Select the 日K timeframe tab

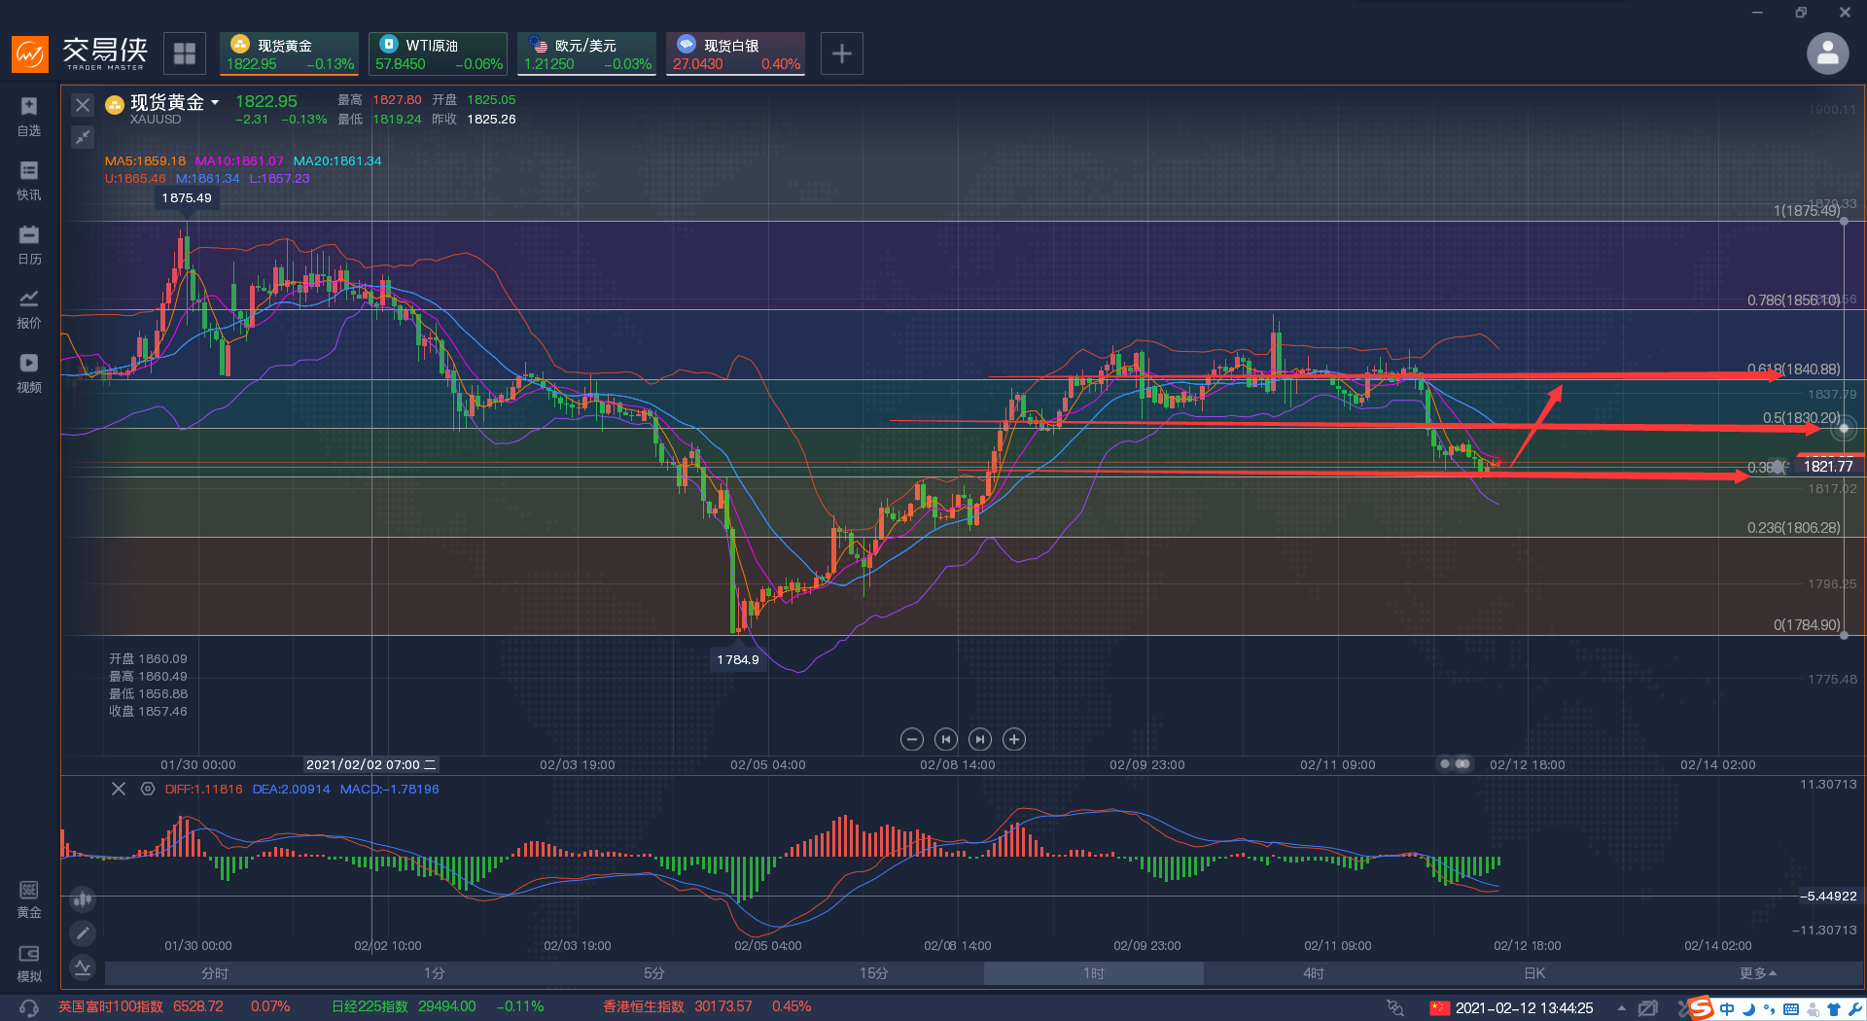1533,973
